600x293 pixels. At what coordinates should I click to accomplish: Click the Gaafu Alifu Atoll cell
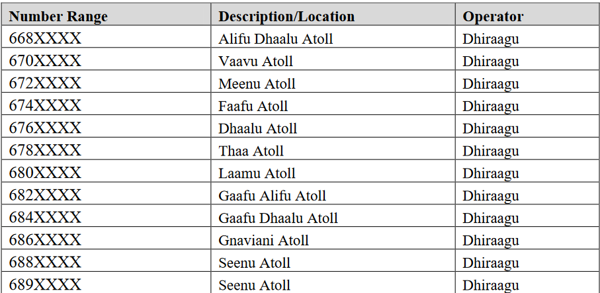point(273,196)
